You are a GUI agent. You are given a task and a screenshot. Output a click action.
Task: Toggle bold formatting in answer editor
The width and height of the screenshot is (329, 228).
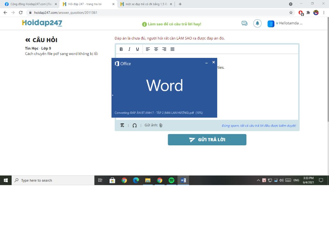(x=121, y=49)
